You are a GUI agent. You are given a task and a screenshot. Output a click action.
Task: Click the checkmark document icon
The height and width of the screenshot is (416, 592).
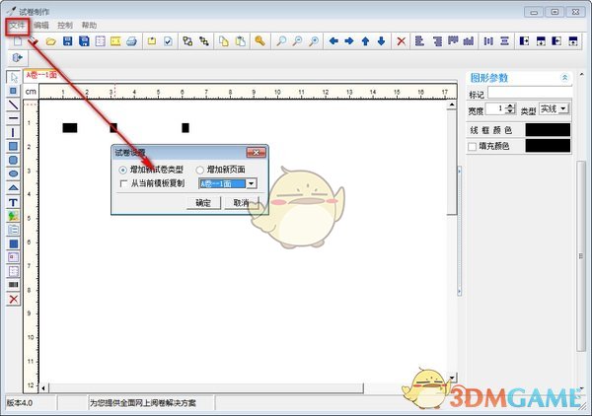(168, 41)
